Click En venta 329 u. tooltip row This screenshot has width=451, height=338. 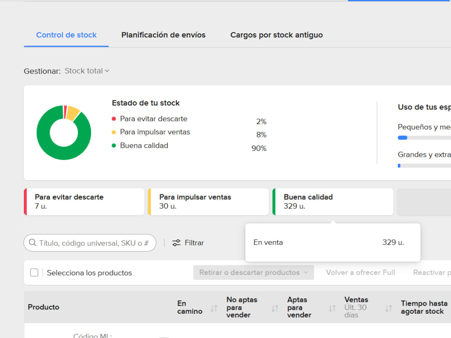pyautogui.click(x=328, y=242)
